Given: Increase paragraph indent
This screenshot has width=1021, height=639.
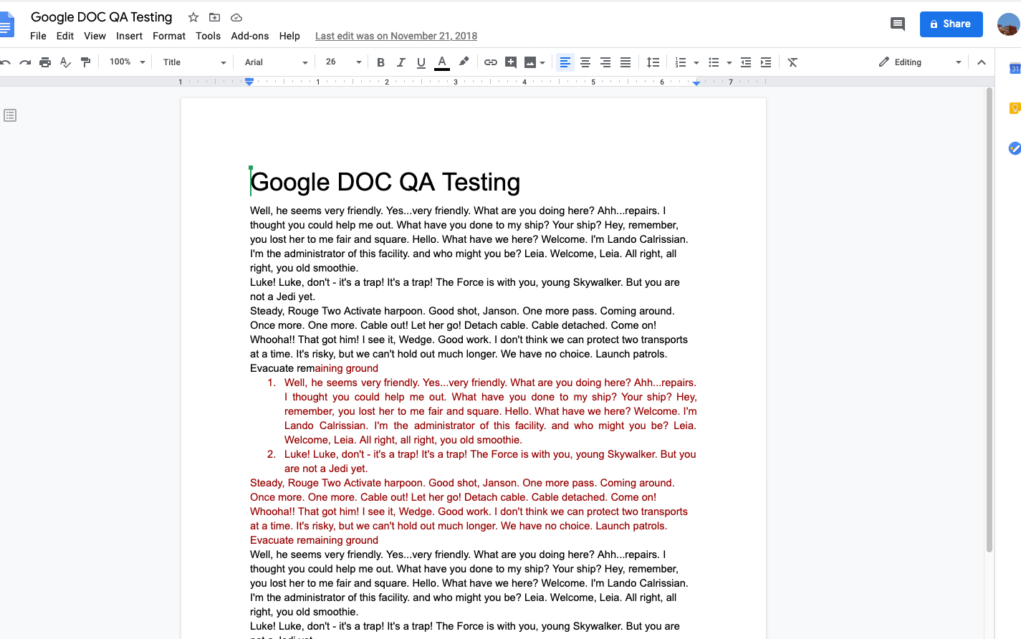Looking at the screenshot, I should pos(766,62).
